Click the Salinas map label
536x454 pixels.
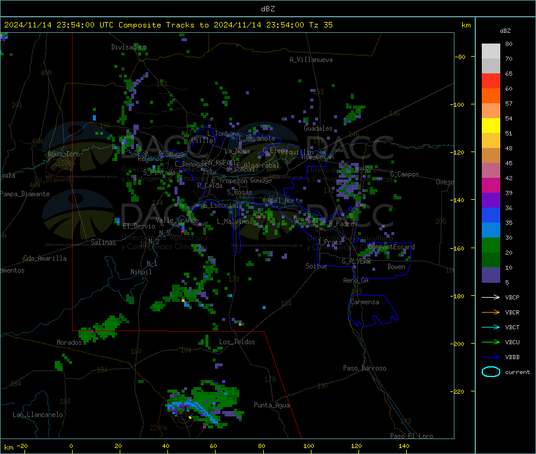(103, 242)
